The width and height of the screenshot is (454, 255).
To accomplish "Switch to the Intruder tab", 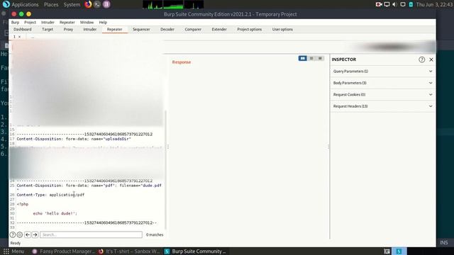I will point(90,29).
